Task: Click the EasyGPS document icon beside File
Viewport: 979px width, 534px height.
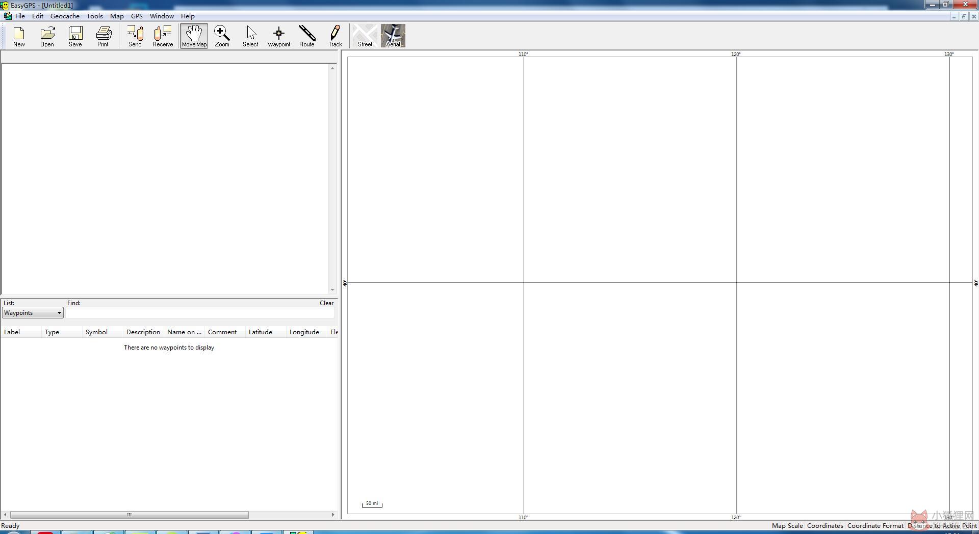Action: click(8, 16)
